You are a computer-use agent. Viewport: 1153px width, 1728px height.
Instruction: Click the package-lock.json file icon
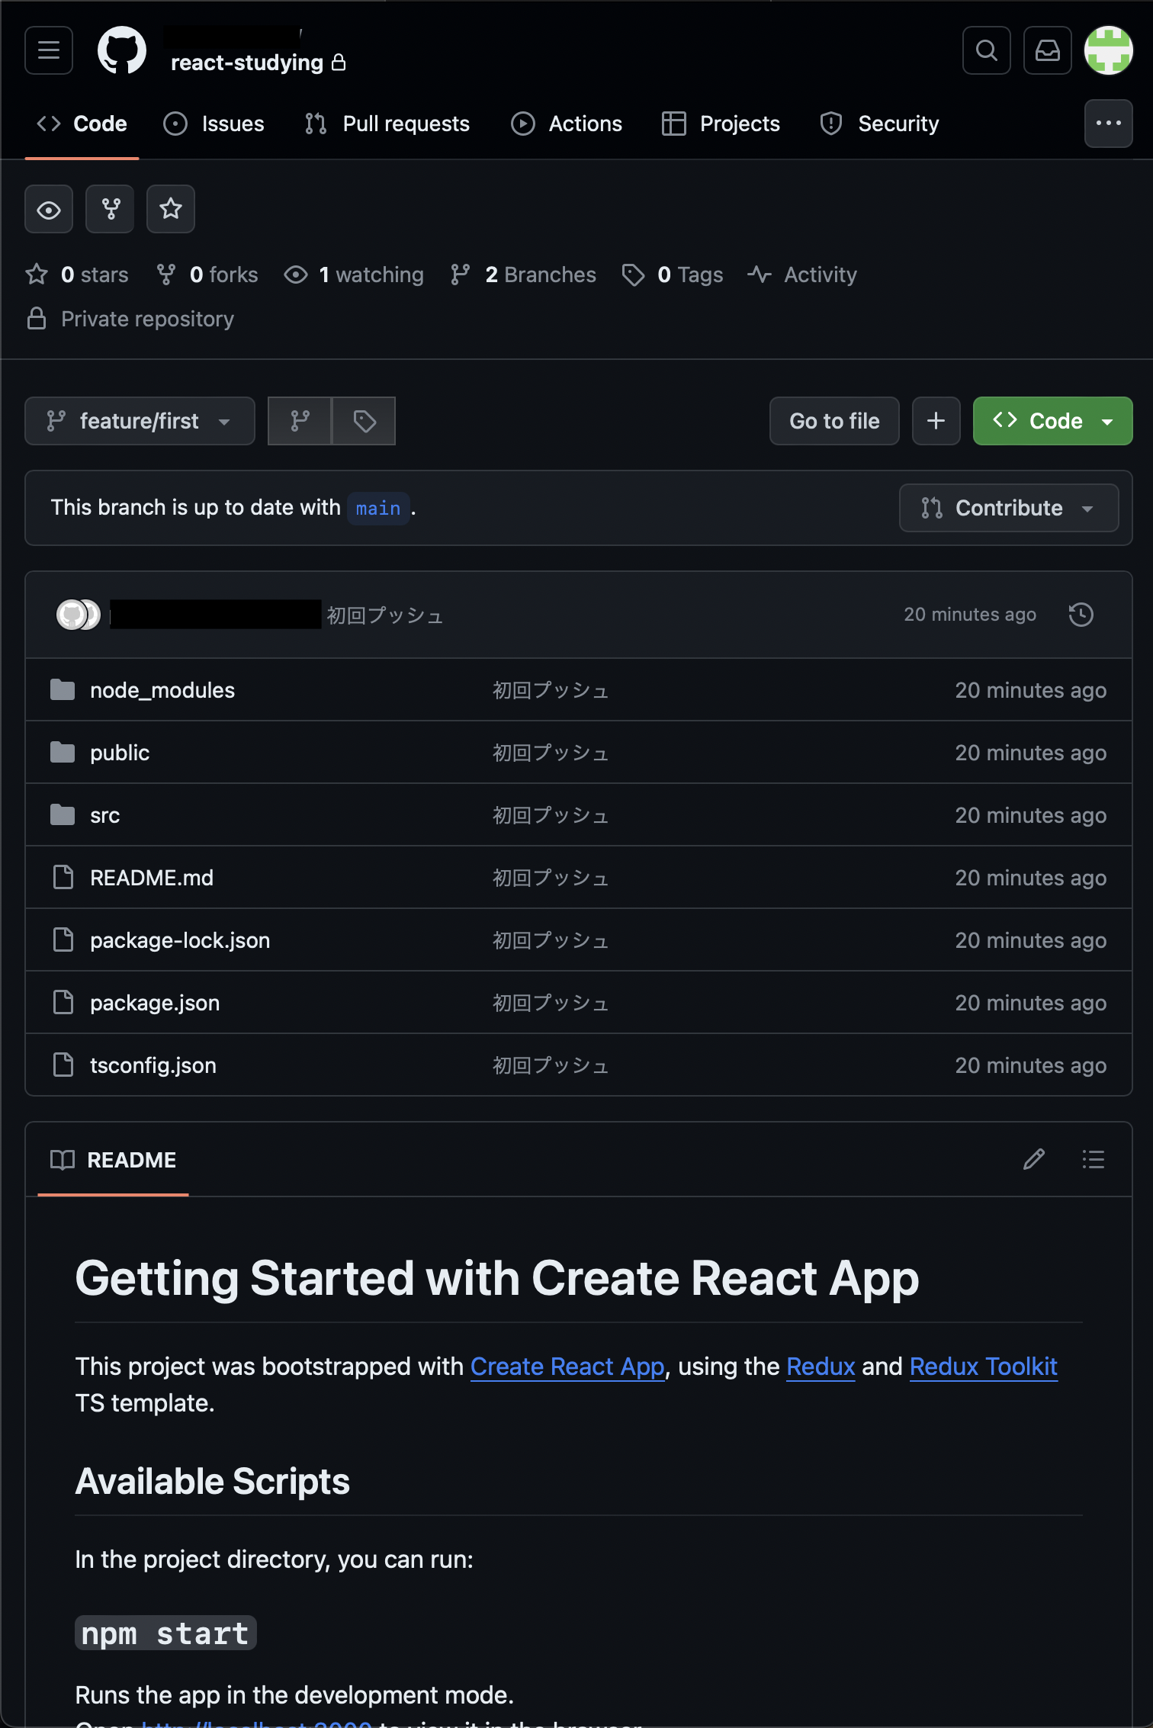point(63,940)
